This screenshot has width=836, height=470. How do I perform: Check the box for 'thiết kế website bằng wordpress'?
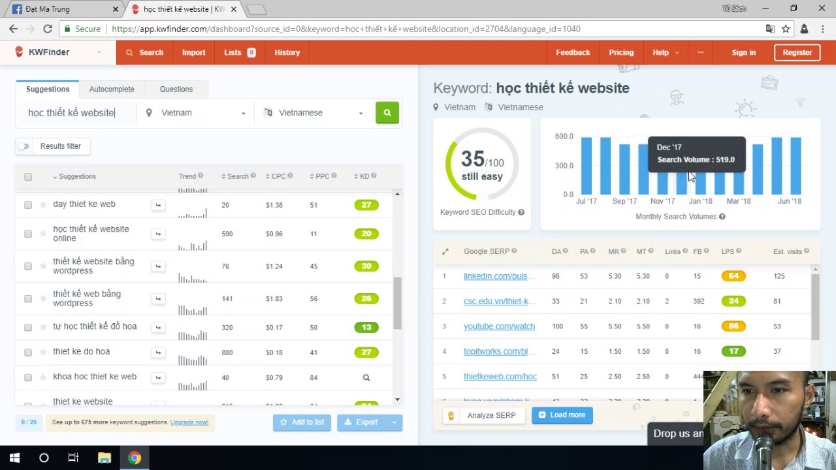click(28, 266)
